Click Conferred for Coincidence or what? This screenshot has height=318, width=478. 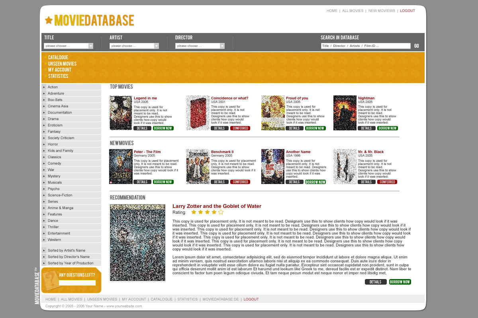240,128
